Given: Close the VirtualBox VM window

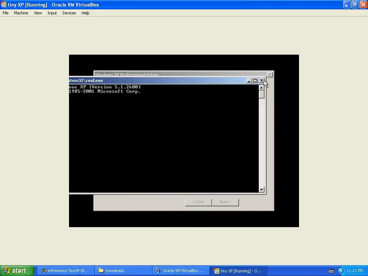Looking at the screenshot, I should [x=363, y=4].
